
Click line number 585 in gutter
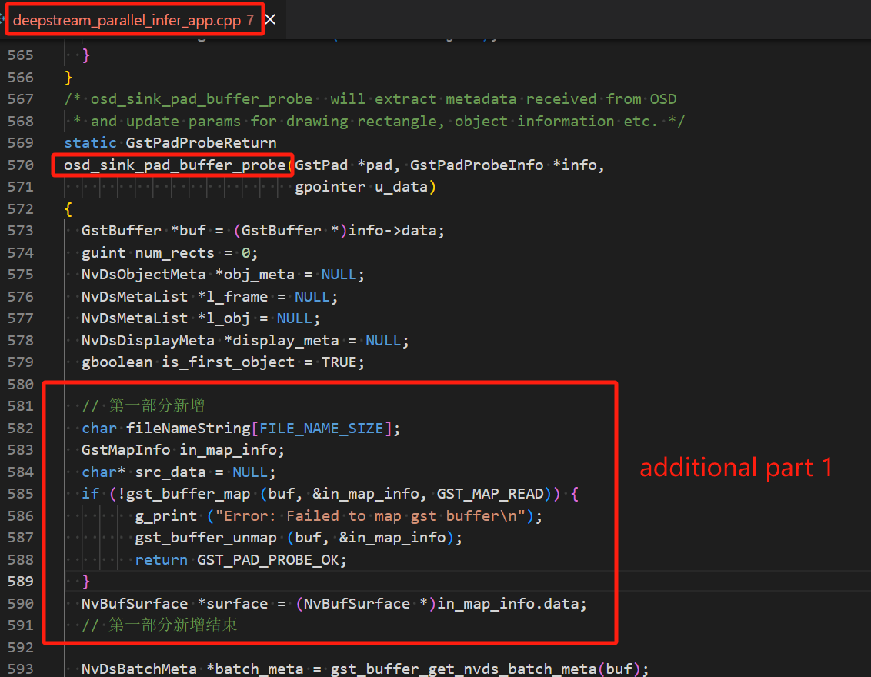(21, 494)
